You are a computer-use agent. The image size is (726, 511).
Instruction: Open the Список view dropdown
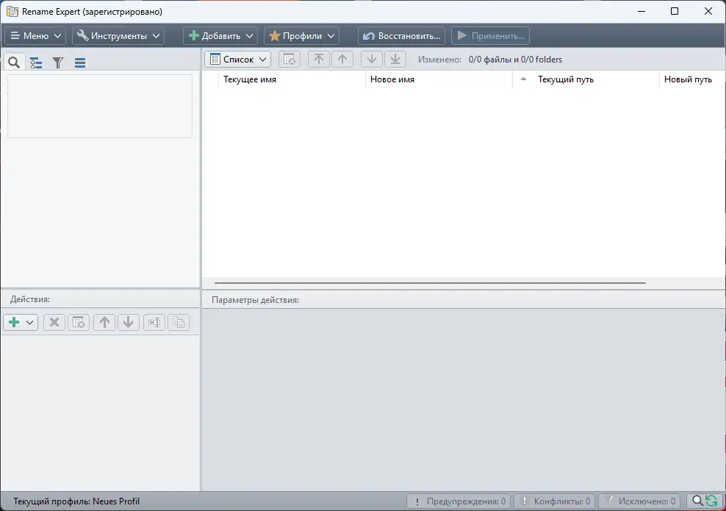pyautogui.click(x=238, y=60)
